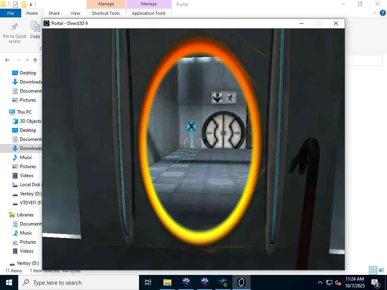Open the Windows Start menu
387x290 pixels.
tap(9, 282)
